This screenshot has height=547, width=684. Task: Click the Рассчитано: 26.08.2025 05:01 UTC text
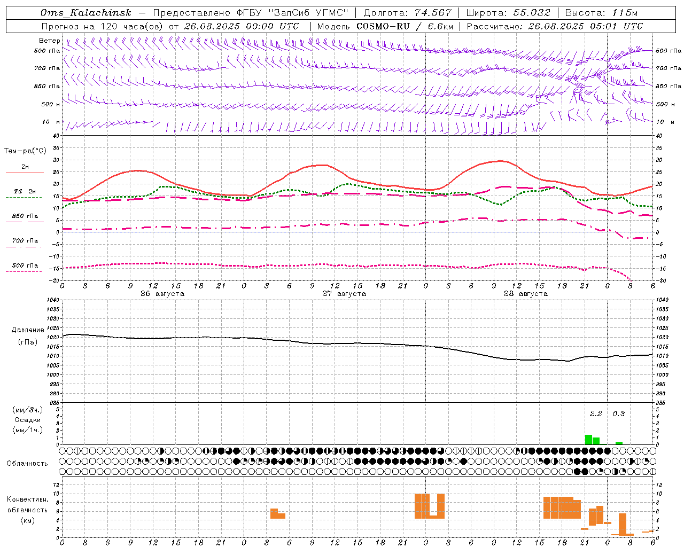(555, 26)
